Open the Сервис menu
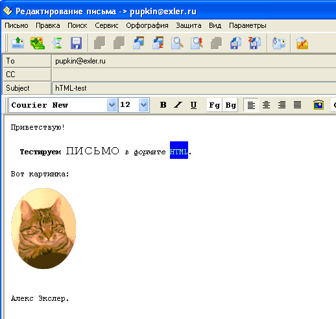The image size is (336, 319). click(x=106, y=25)
